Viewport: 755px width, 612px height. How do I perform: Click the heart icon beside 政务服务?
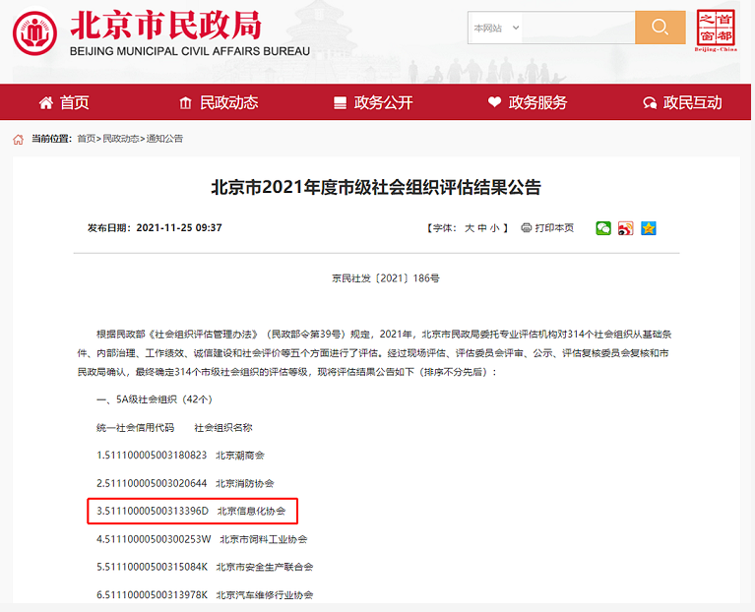pos(494,101)
